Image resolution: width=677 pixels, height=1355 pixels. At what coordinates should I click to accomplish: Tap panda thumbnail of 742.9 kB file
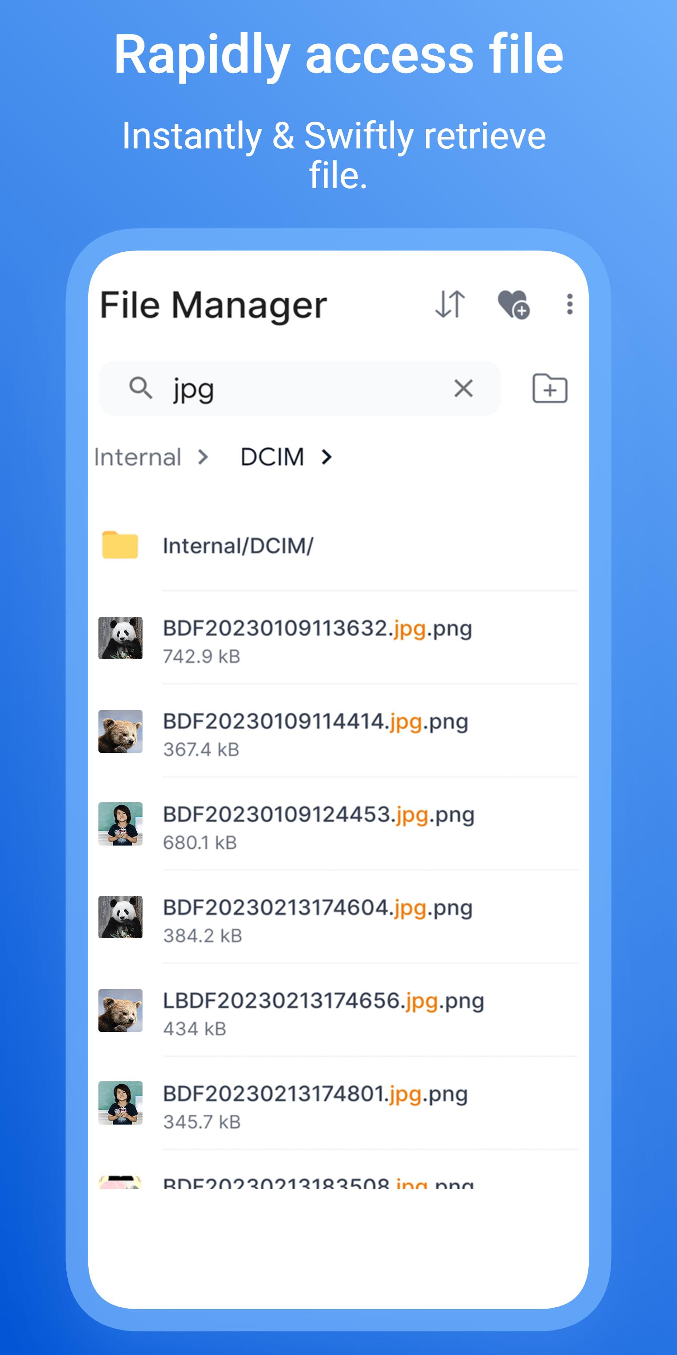[x=120, y=637]
